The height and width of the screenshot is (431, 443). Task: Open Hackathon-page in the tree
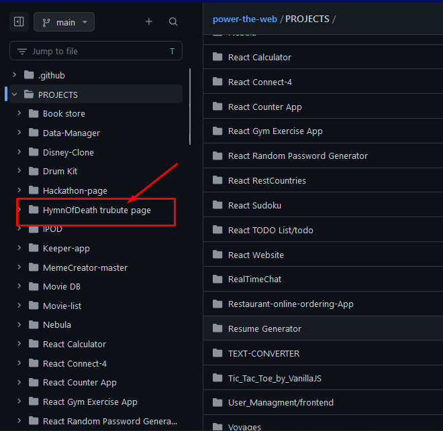[x=75, y=190]
